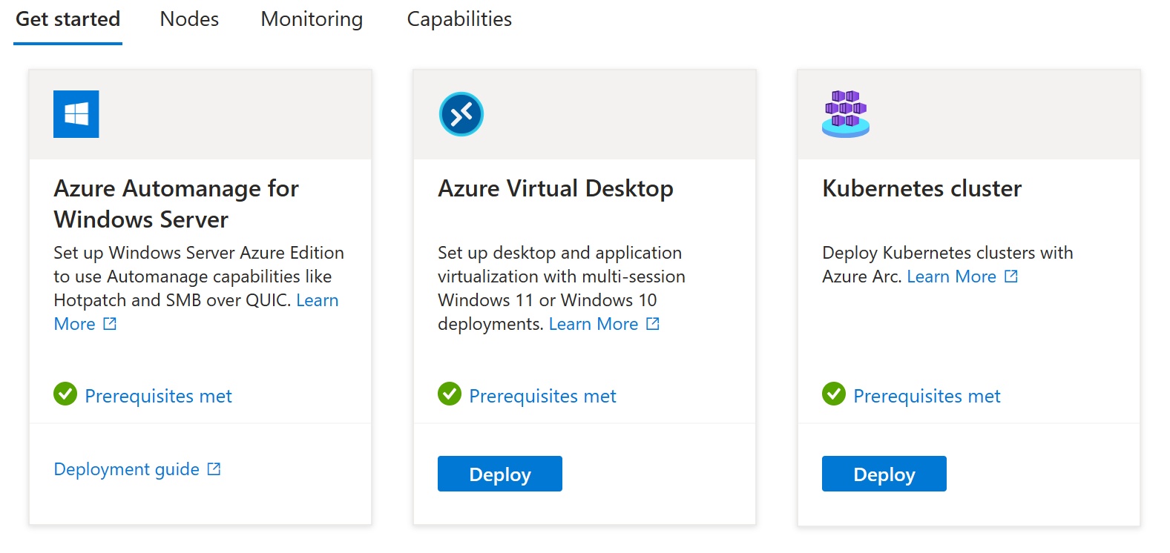Viewport: 1170px width, 553px height.
Task: Select the Kubernetes cluster heading
Action: click(x=921, y=188)
